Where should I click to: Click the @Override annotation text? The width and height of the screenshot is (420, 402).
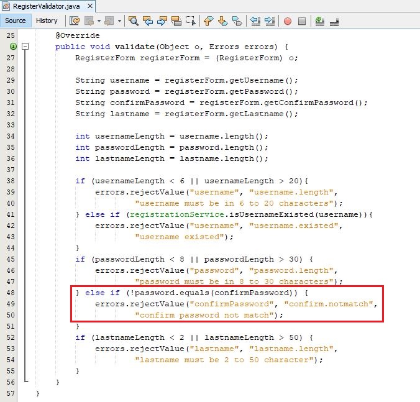78,35
